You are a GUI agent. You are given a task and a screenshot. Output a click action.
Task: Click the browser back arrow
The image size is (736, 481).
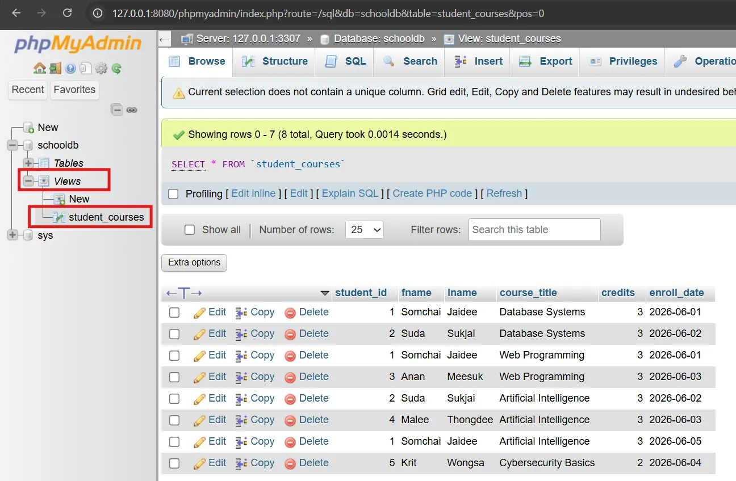[x=16, y=14]
